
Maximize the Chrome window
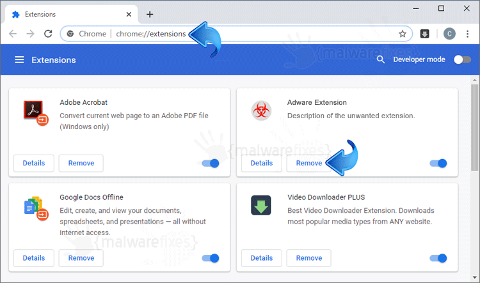click(441, 8)
